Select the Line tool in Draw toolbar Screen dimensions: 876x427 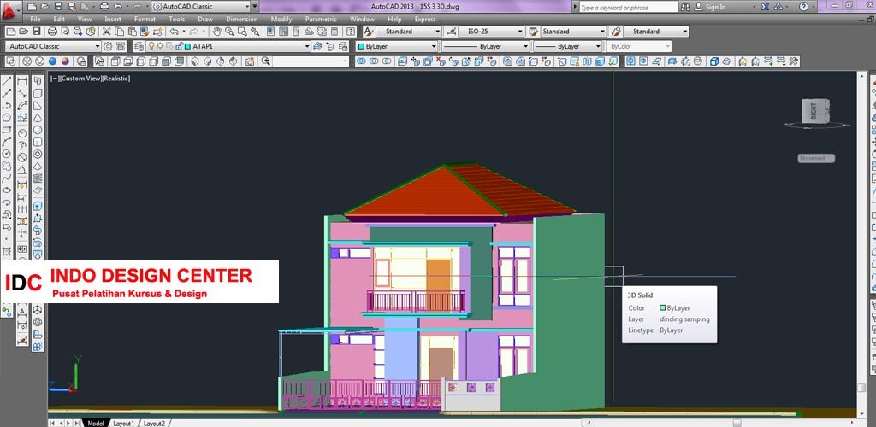[7, 81]
